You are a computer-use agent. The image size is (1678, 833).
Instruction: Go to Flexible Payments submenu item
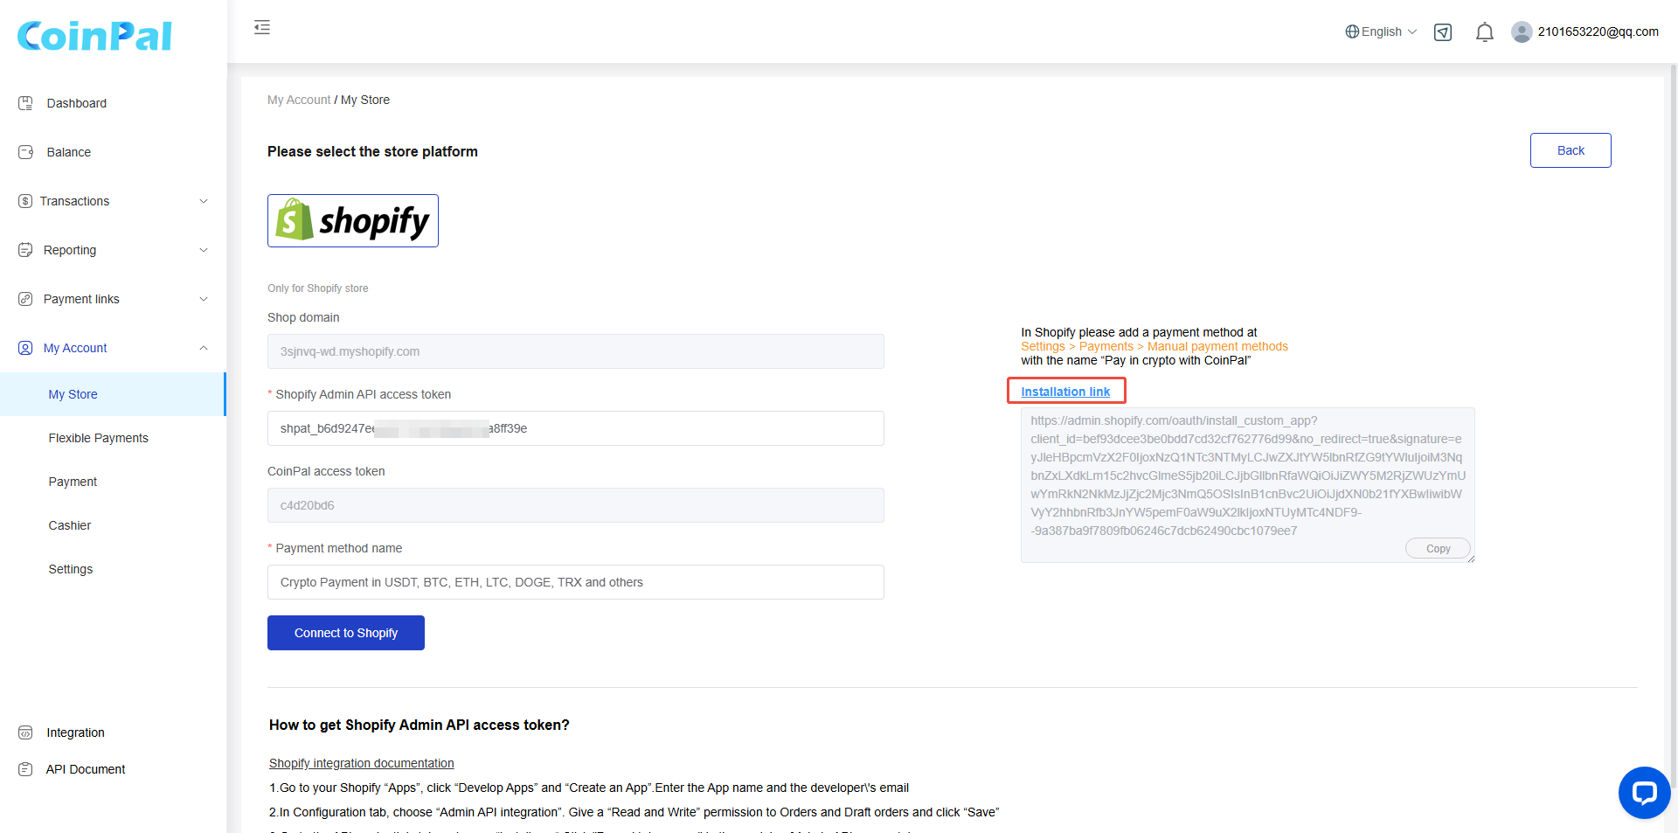(99, 438)
